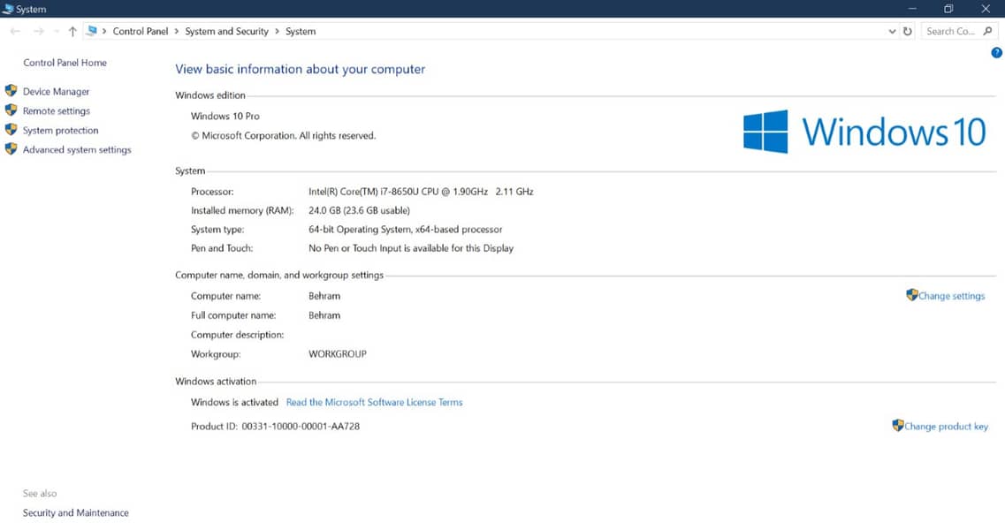Image resolution: width=1005 pixels, height=530 pixels.
Task: Open Help via blue question mark icon
Action: [996, 53]
